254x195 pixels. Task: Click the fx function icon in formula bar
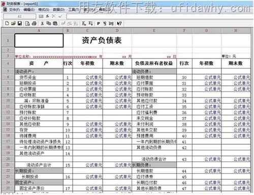[47, 16]
